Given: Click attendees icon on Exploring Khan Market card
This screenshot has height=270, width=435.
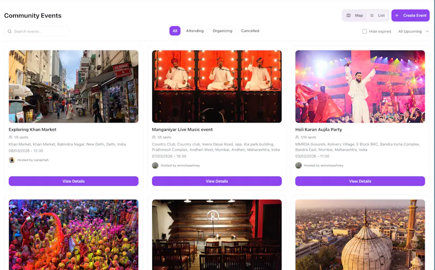Looking at the screenshot, I should (10, 137).
